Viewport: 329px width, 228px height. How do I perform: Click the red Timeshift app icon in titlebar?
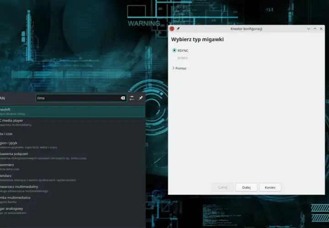[x=172, y=29]
